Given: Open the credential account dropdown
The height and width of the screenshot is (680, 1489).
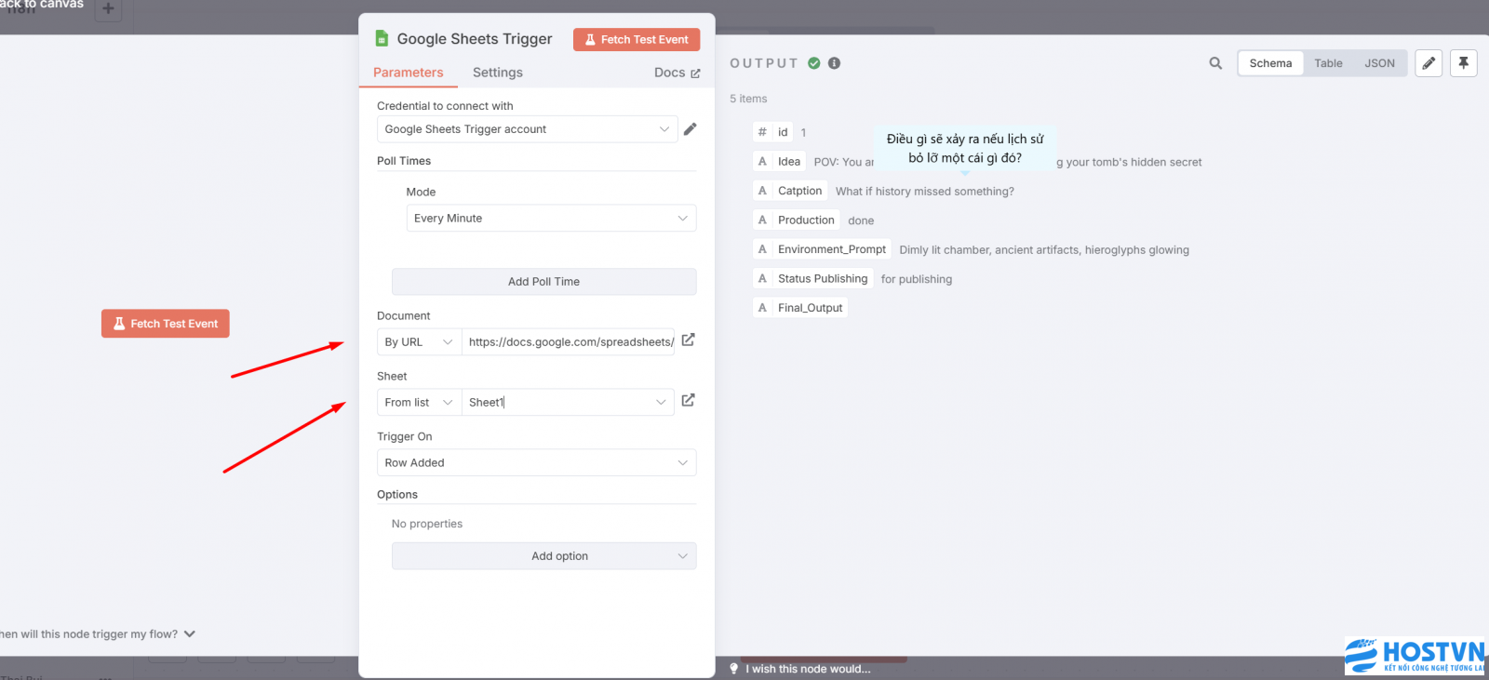Looking at the screenshot, I should (x=527, y=129).
